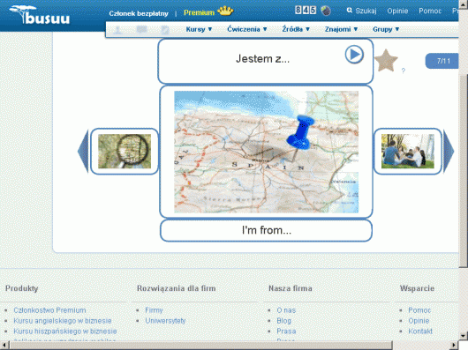Click the Szukaj search link
Screen dimensions: 468x350
pyautogui.click(x=361, y=11)
